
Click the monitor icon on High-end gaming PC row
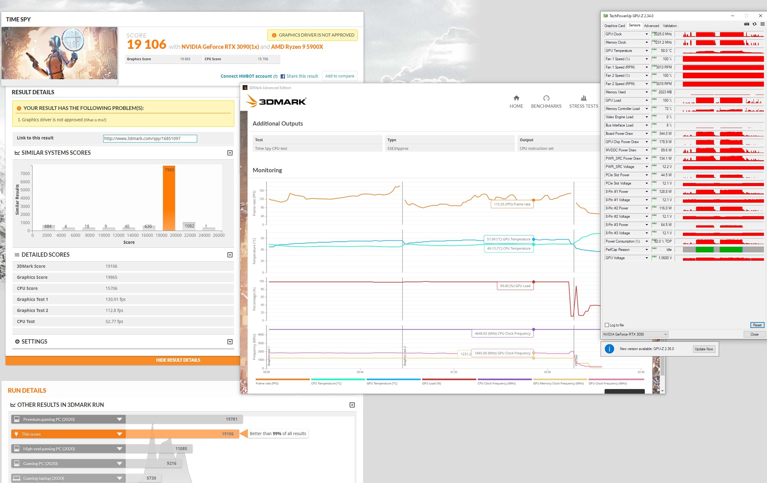click(17, 449)
